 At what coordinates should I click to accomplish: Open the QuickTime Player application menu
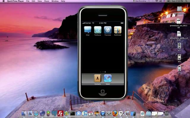tap(15, 1)
